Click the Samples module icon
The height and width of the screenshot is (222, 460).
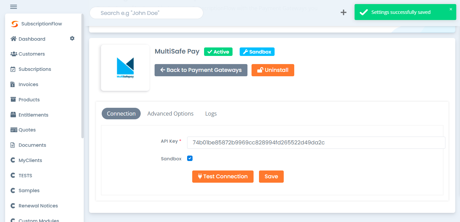[x=13, y=190]
